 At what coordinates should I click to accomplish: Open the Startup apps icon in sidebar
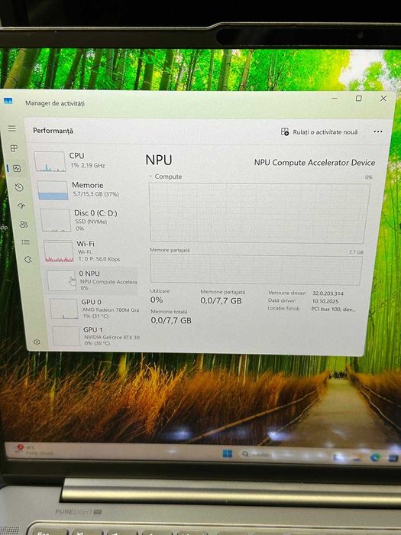(21, 206)
